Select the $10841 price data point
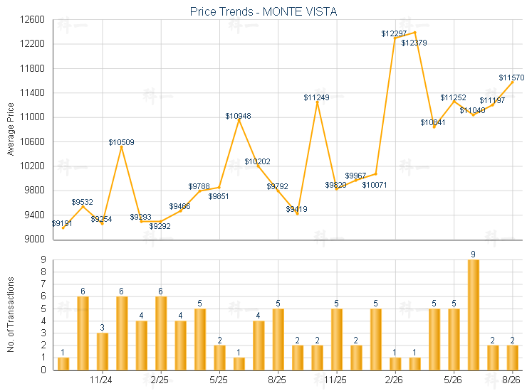The width and height of the screenshot is (527, 391). pos(434,127)
